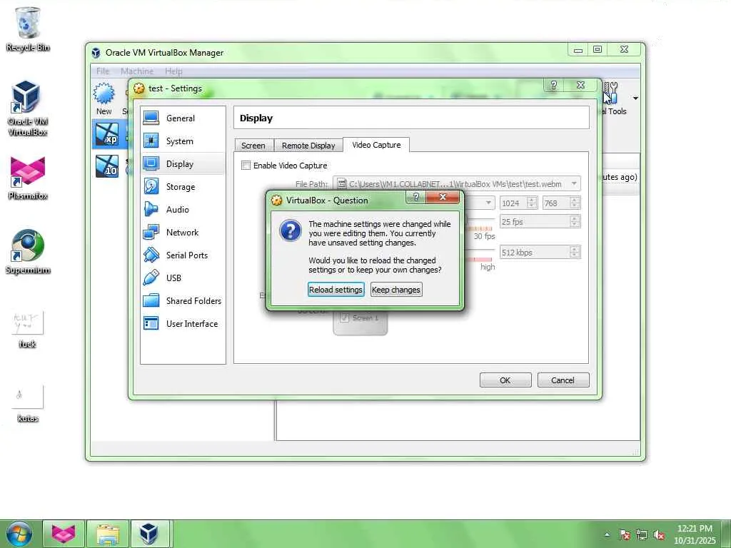Click the network tray icon
This screenshot has height=548, width=731.
[x=642, y=535]
